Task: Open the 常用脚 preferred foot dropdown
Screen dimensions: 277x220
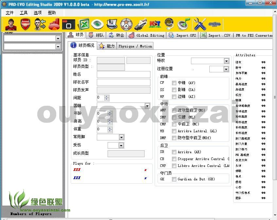Action: [121, 137]
